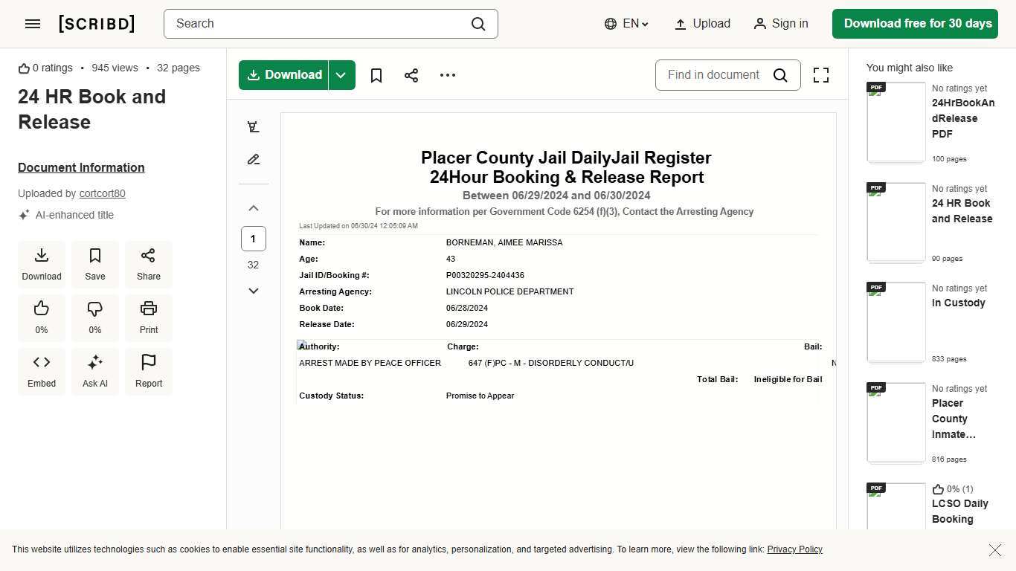
Task: Open the EN language selector
Action: [x=626, y=23]
